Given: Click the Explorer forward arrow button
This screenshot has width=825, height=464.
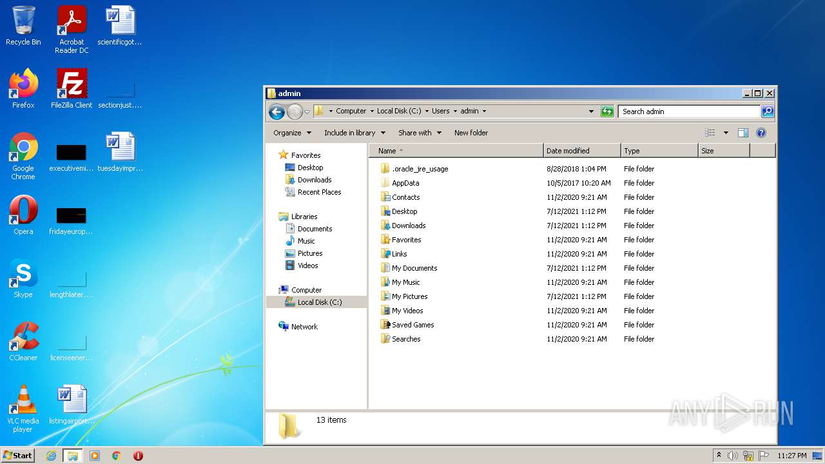Looking at the screenshot, I should tap(295, 111).
